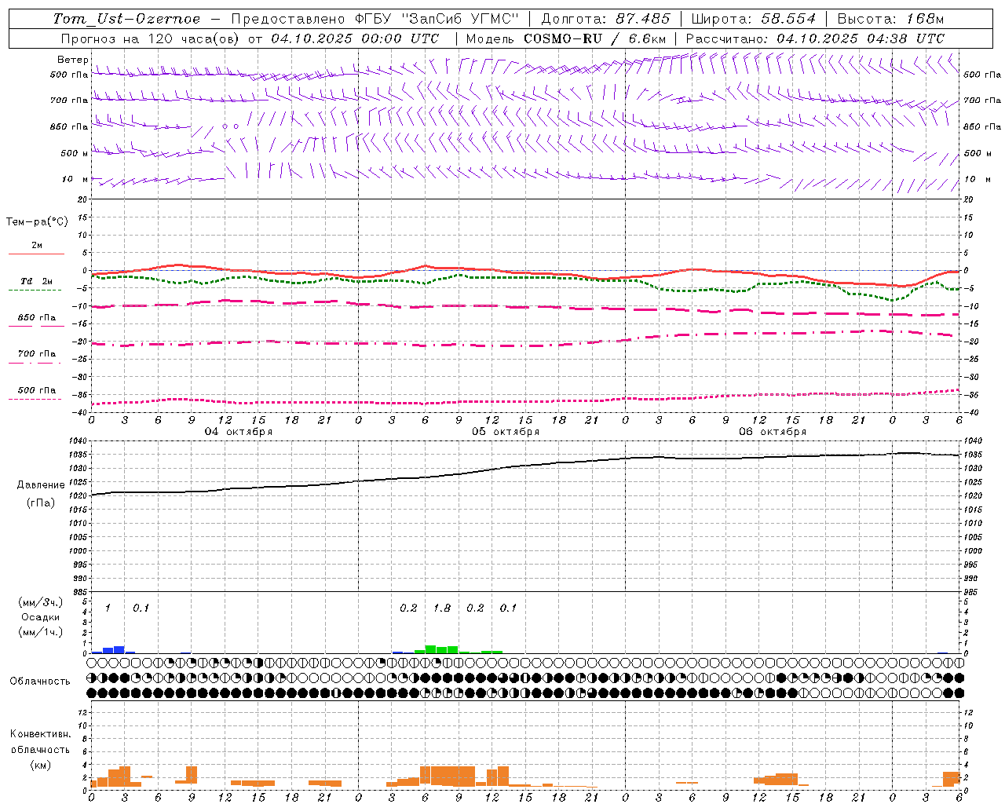Click the 04 октября date label
Screen dimensions: 1005x804
pyautogui.click(x=239, y=432)
